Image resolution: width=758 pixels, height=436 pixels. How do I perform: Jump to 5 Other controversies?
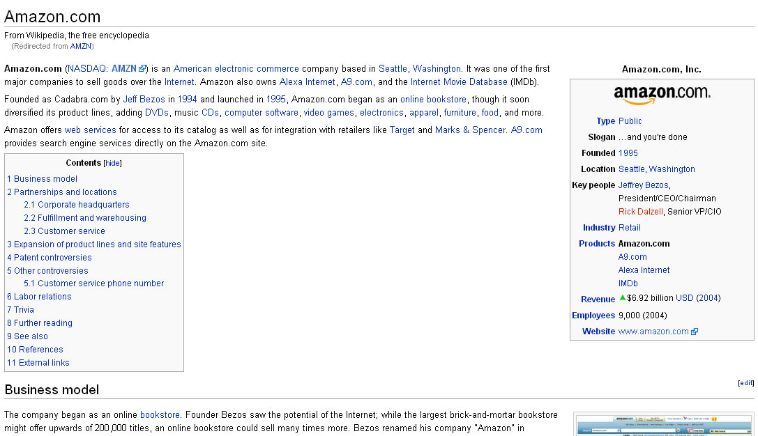47,271
